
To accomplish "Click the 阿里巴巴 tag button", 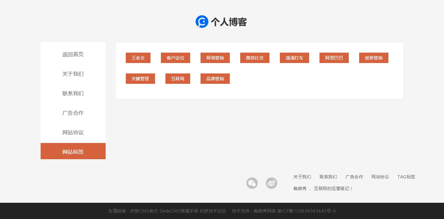I will click(334, 58).
